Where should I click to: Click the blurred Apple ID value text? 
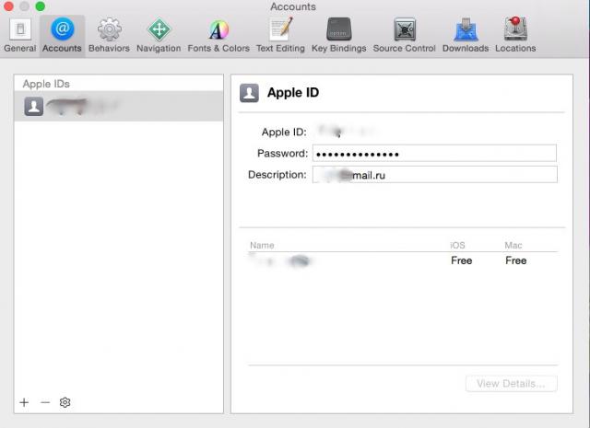coord(347,132)
